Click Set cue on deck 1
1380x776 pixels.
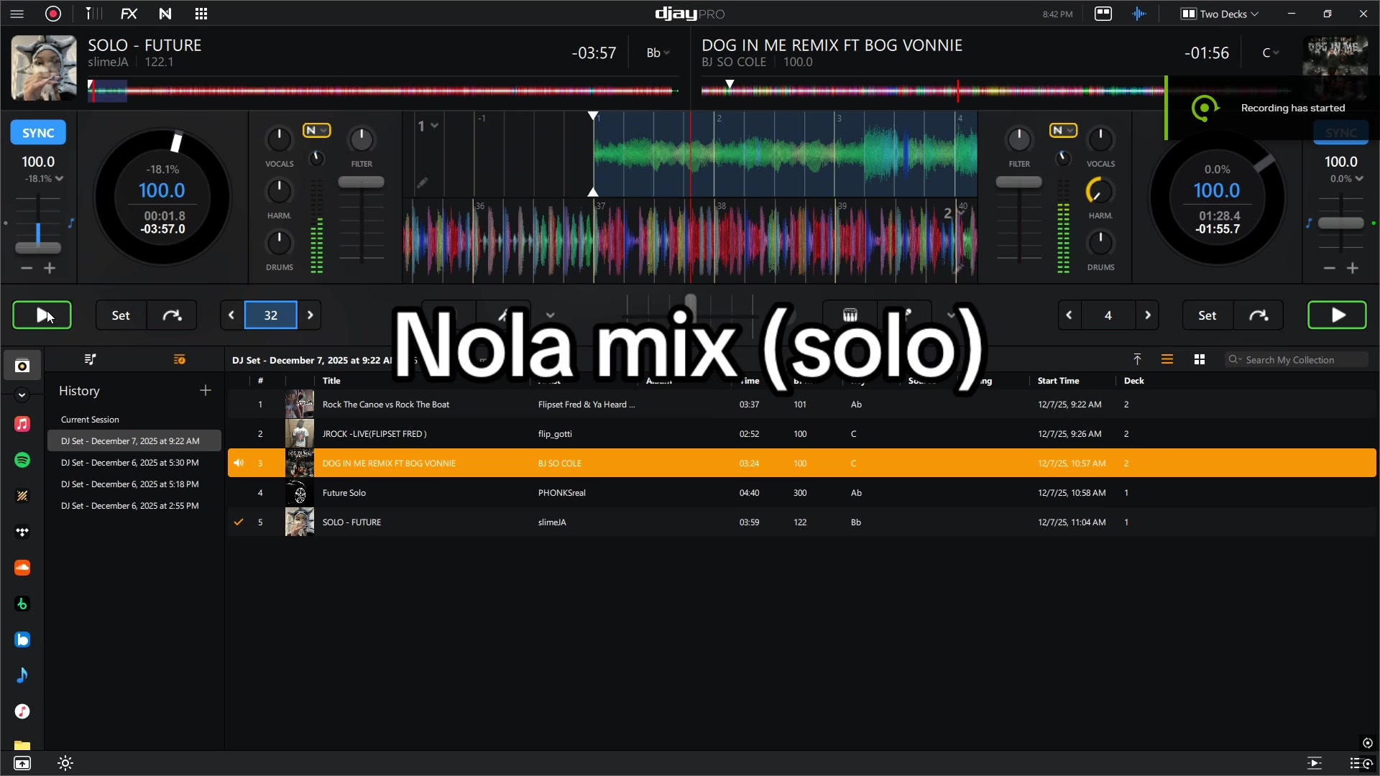pos(121,315)
